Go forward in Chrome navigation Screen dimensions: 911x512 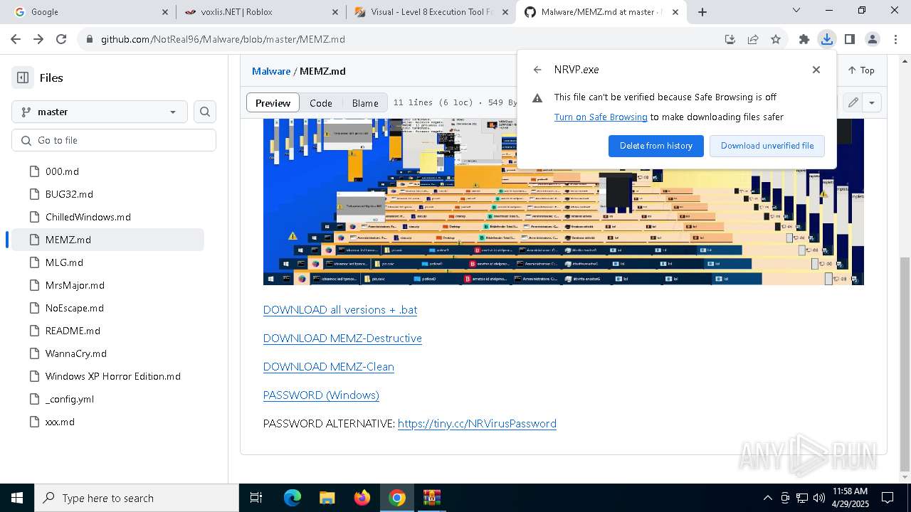click(38, 39)
